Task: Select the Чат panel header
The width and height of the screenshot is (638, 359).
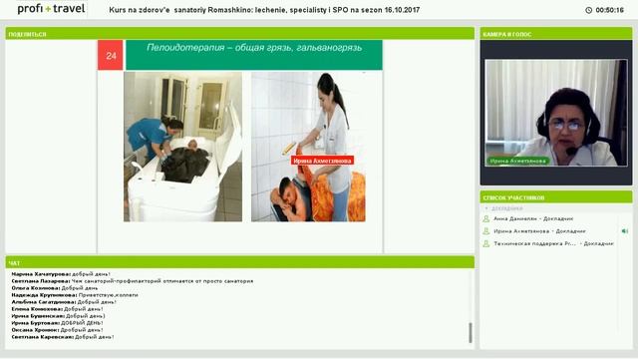Action: 239,263
